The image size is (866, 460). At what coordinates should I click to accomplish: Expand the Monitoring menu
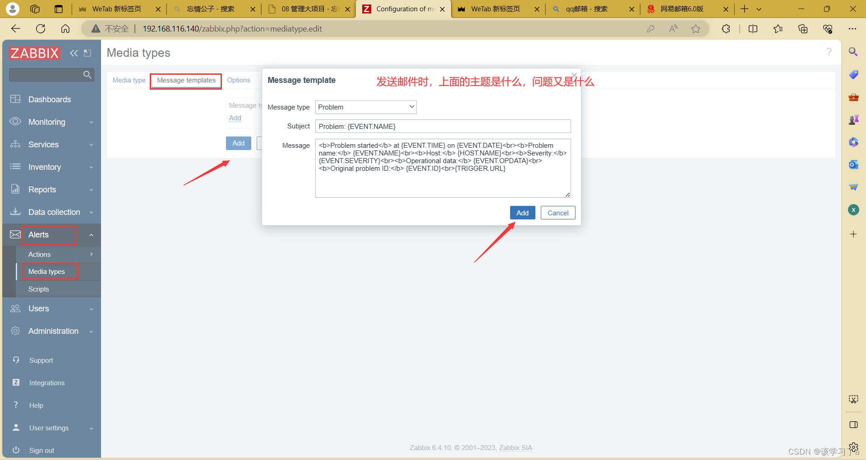tap(52, 122)
